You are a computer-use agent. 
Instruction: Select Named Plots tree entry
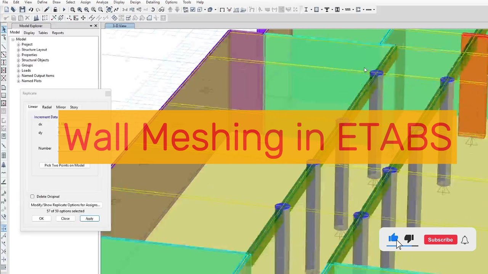pos(32,81)
